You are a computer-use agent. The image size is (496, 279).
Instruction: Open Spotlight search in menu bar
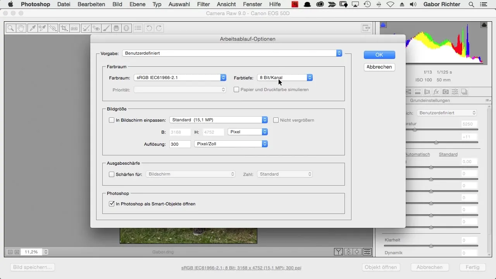pos(471,4)
